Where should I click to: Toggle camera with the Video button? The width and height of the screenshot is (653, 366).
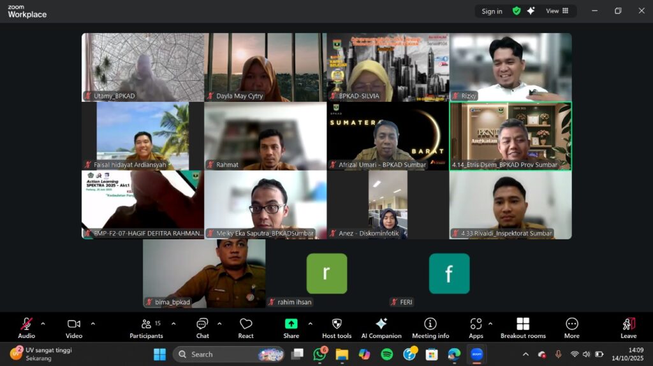74,328
